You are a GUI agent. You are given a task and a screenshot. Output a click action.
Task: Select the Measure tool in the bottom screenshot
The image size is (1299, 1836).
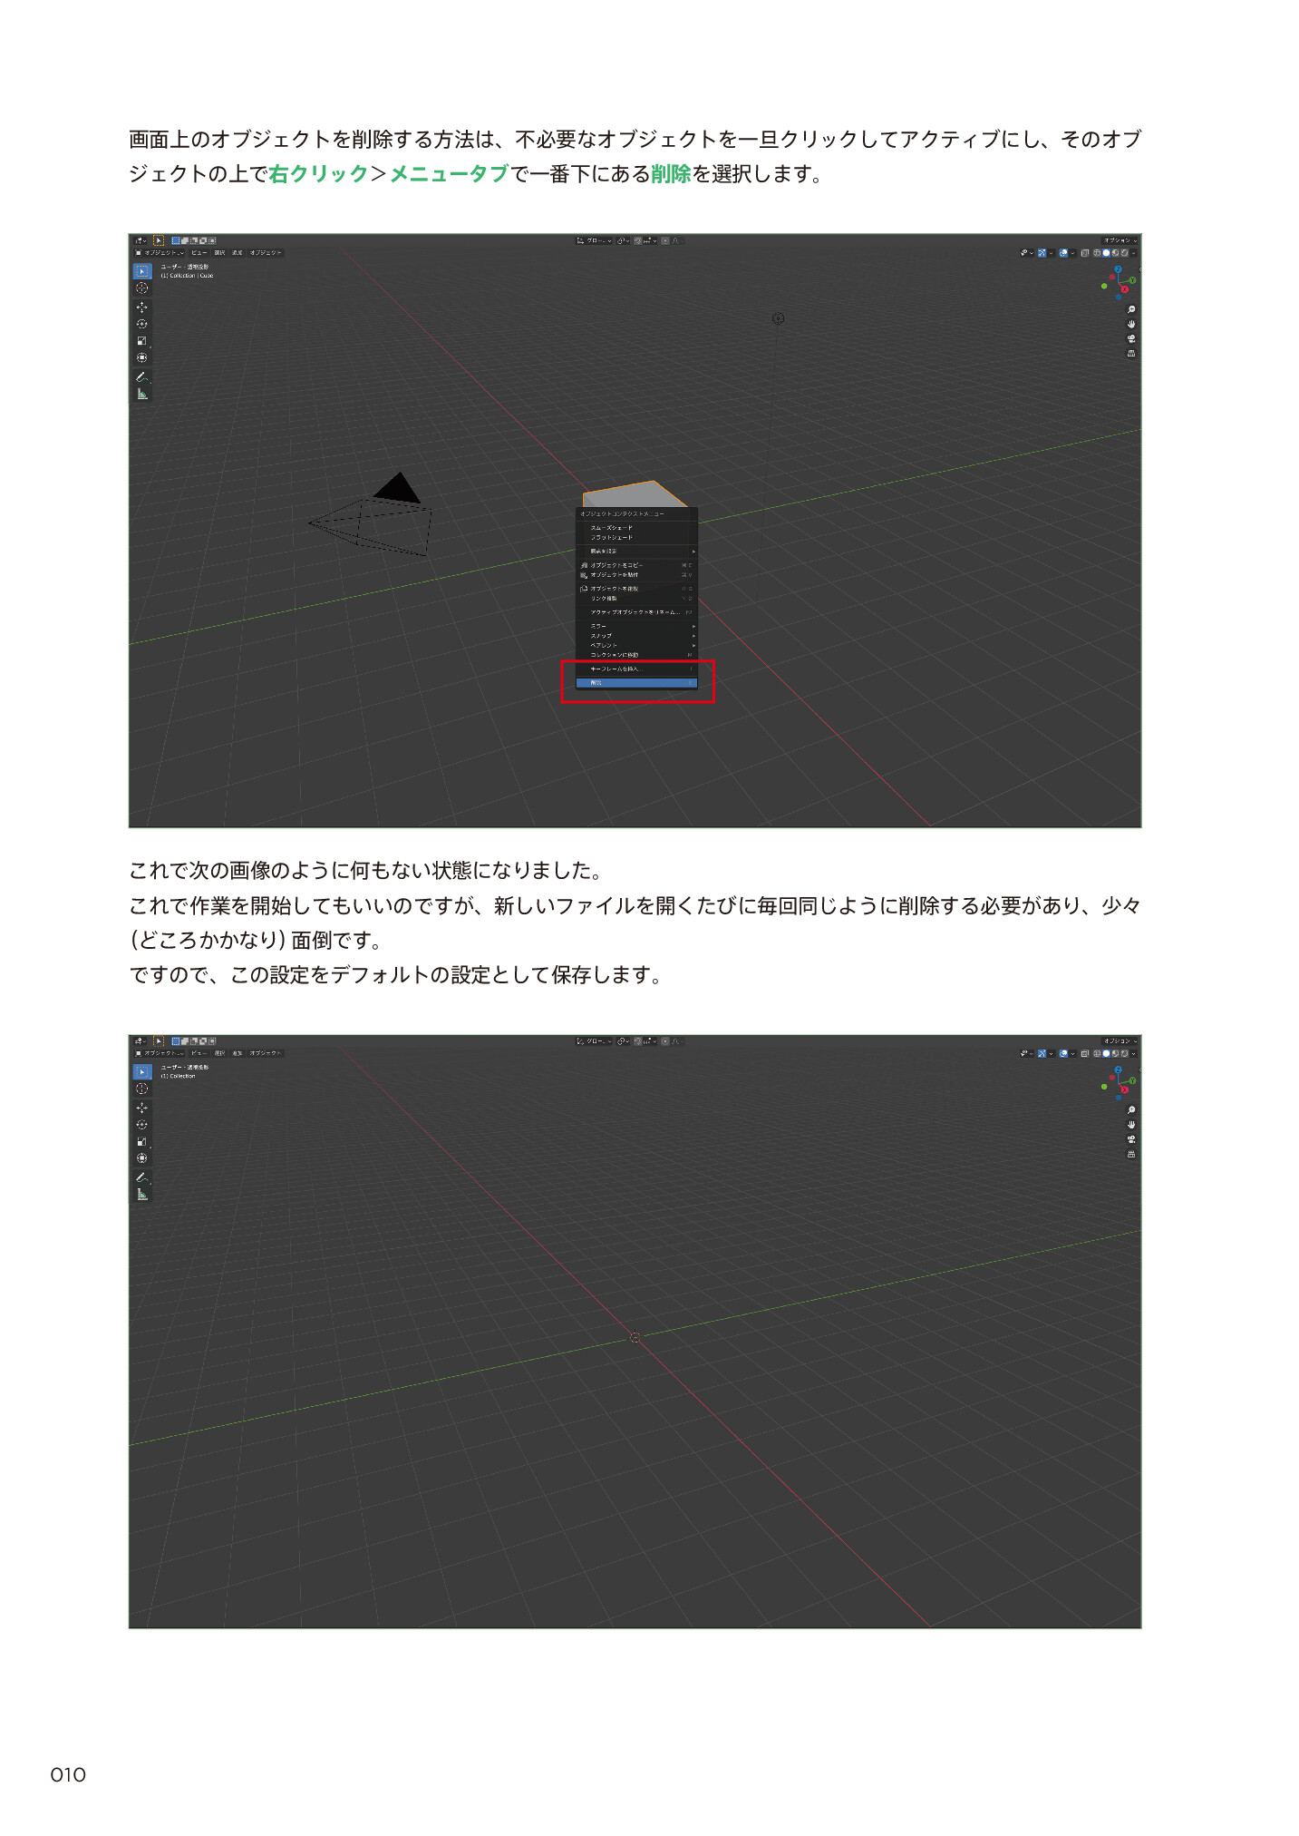point(141,1195)
